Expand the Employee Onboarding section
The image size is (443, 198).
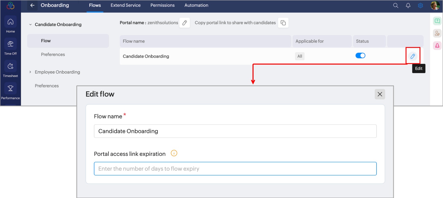pyautogui.click(x=30, y=72)
